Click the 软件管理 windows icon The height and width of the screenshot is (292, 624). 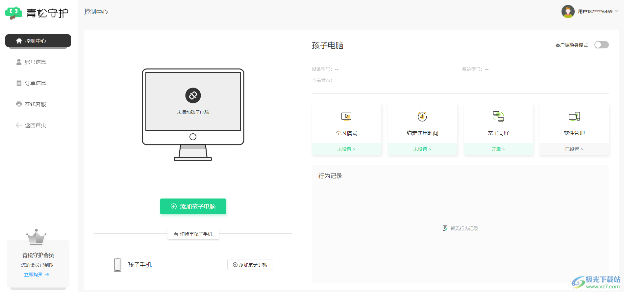click(574, 117)
